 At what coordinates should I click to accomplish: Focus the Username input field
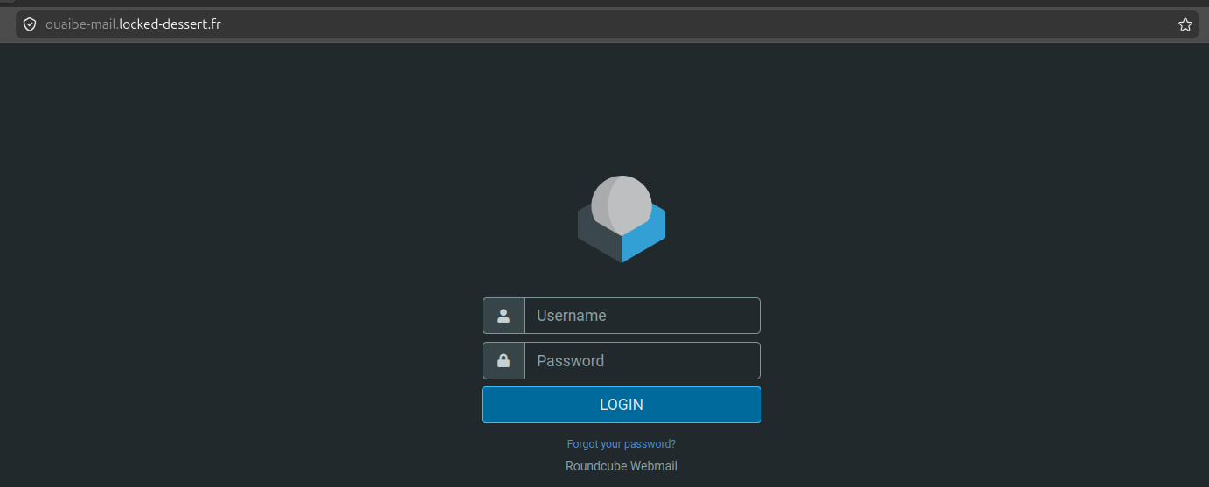[642, 316]
